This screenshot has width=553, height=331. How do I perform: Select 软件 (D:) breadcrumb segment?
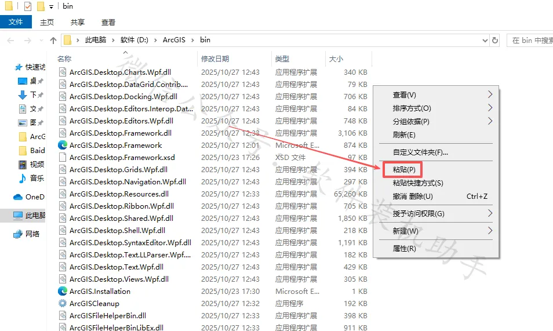tap(134, 40)
